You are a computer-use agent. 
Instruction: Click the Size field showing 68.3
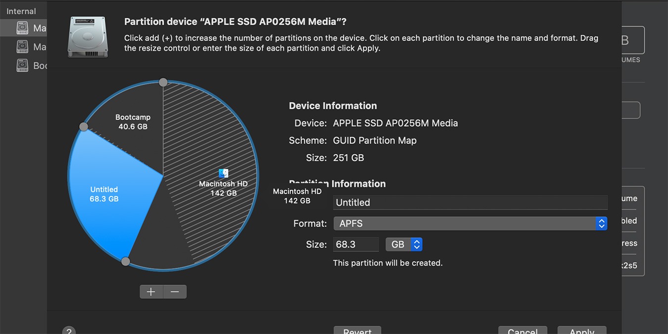(355, 244)
